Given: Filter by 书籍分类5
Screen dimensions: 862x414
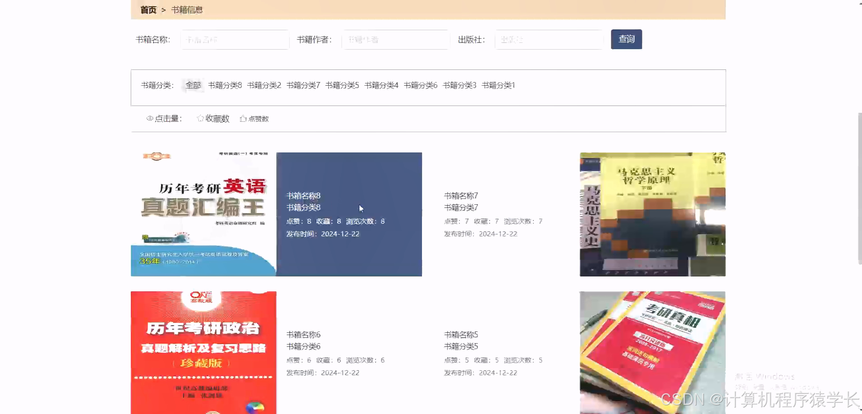Looking at the screenshot, I should pos(342,85).
